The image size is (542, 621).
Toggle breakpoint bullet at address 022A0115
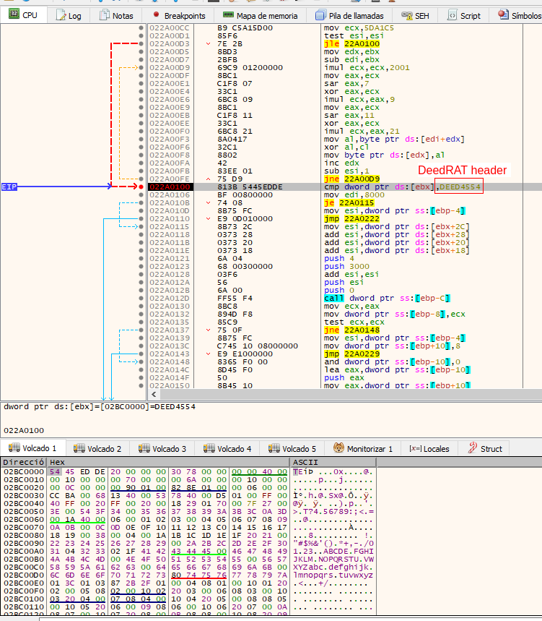141,226
